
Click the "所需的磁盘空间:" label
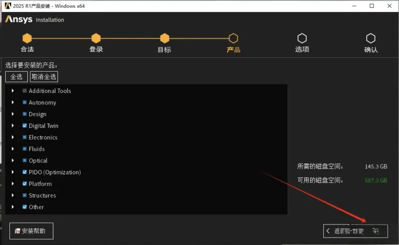pos(320,166)
